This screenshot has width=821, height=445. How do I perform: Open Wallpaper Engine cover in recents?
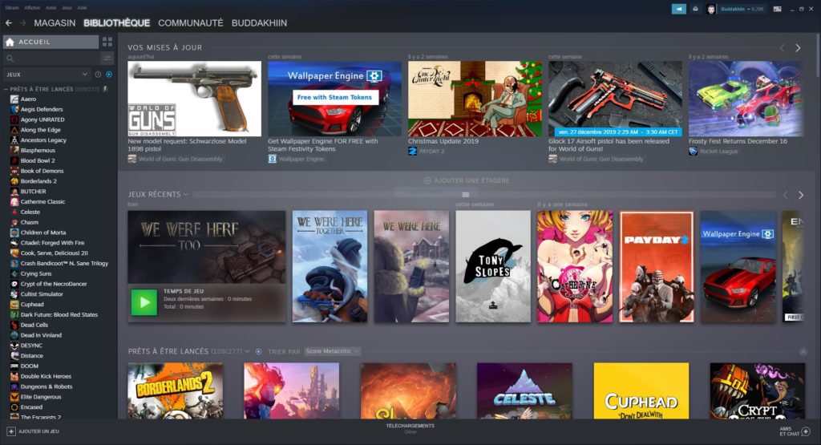point(738,266)
